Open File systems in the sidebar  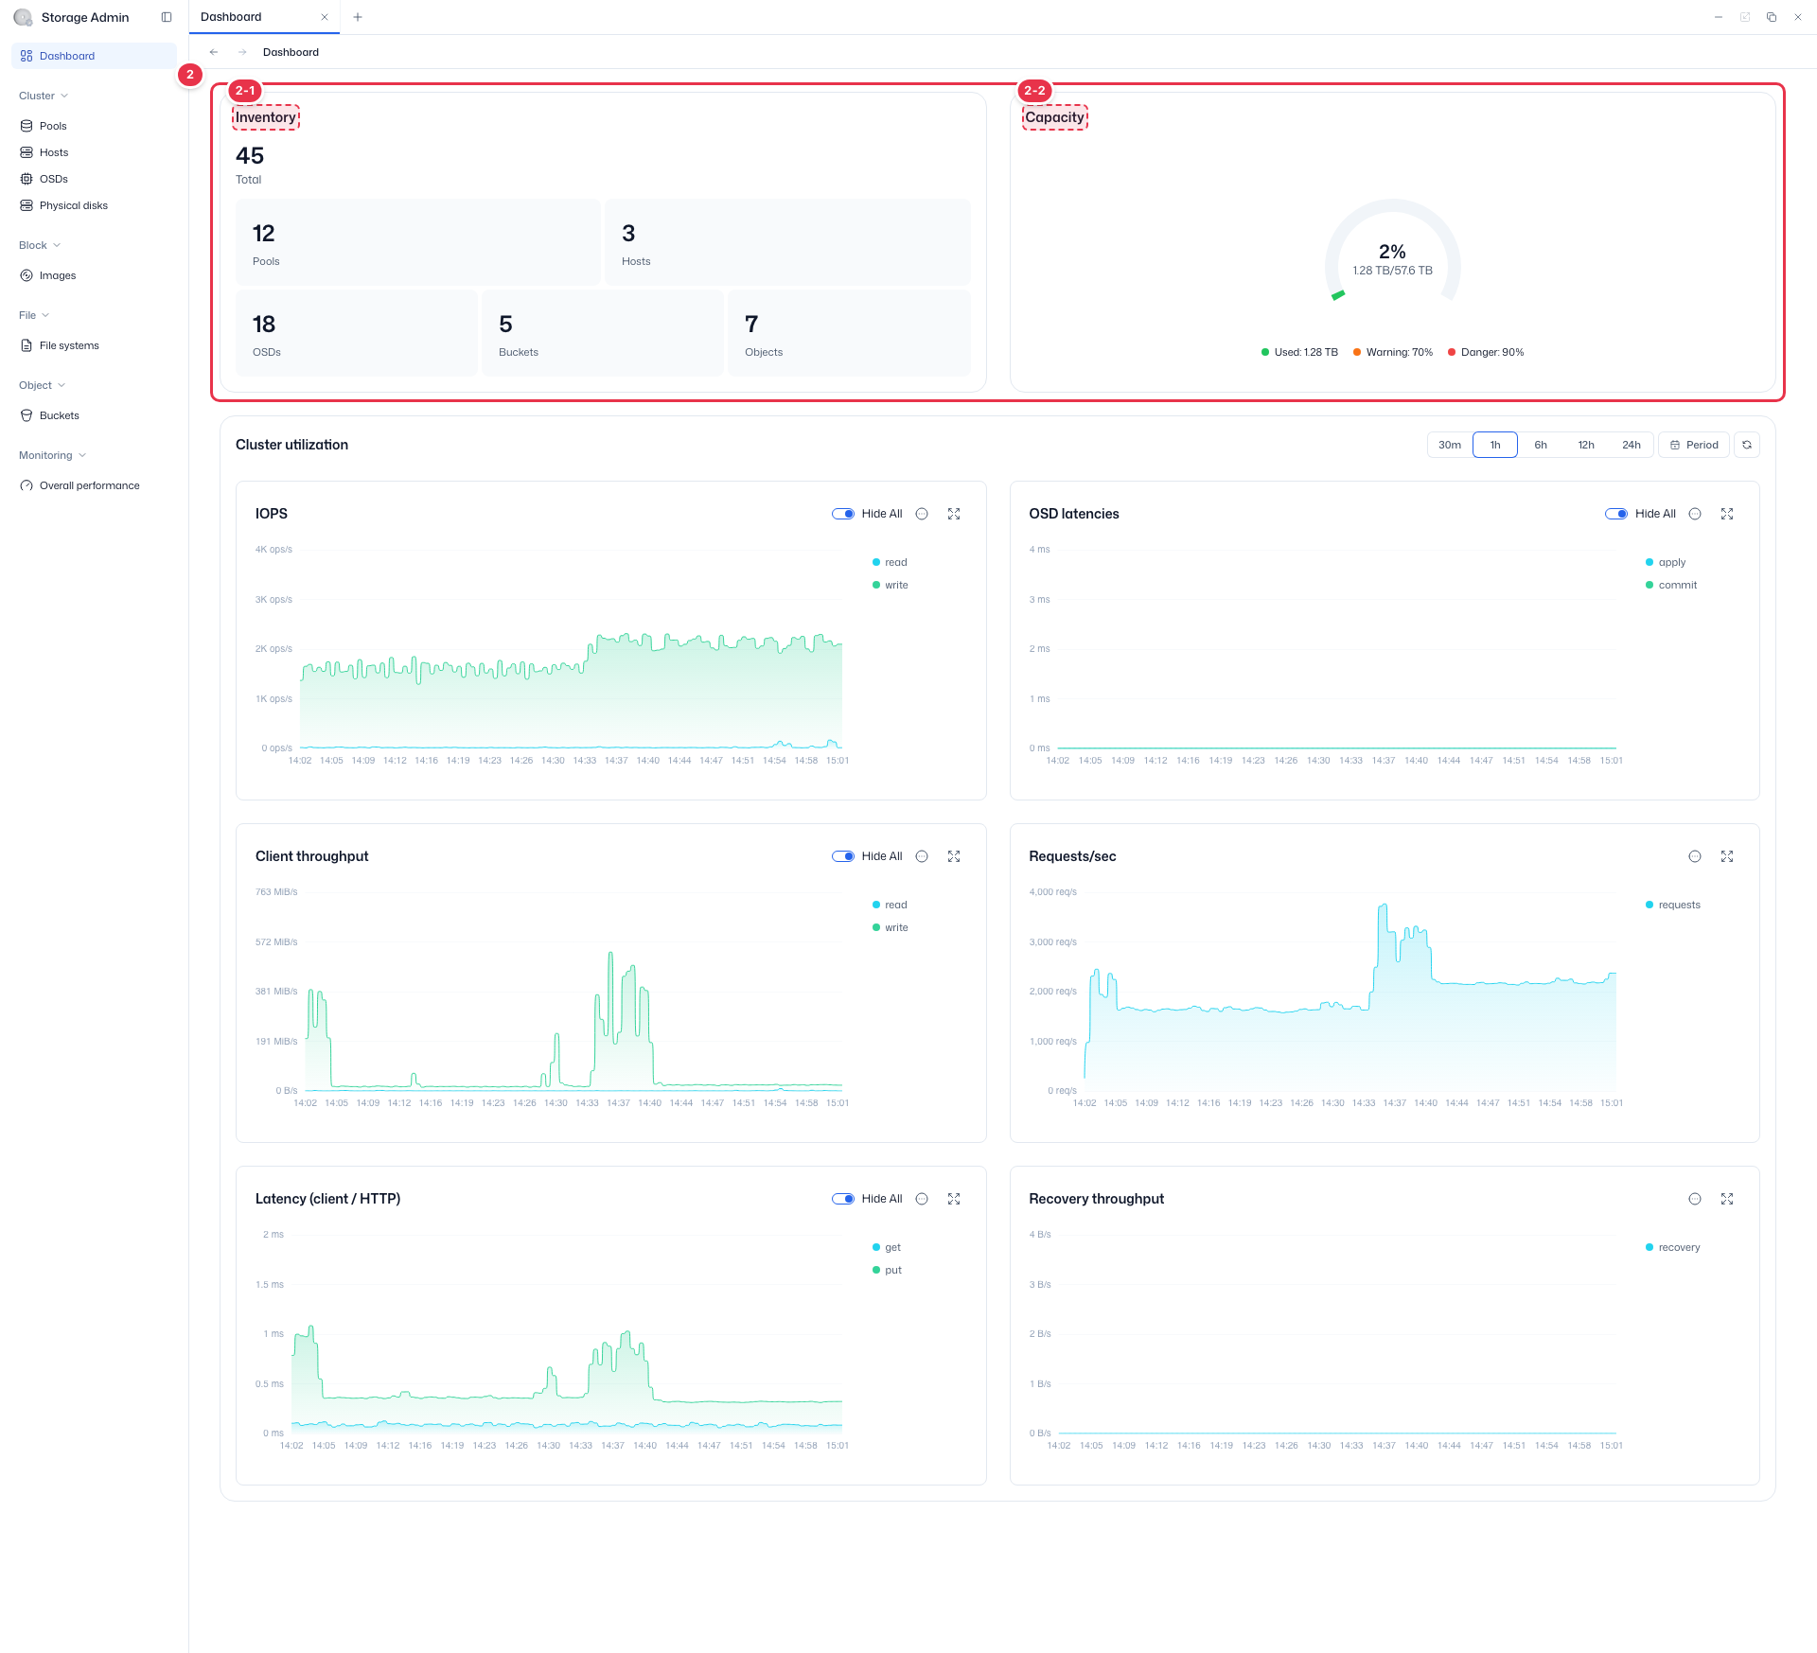tap(94, 345)
